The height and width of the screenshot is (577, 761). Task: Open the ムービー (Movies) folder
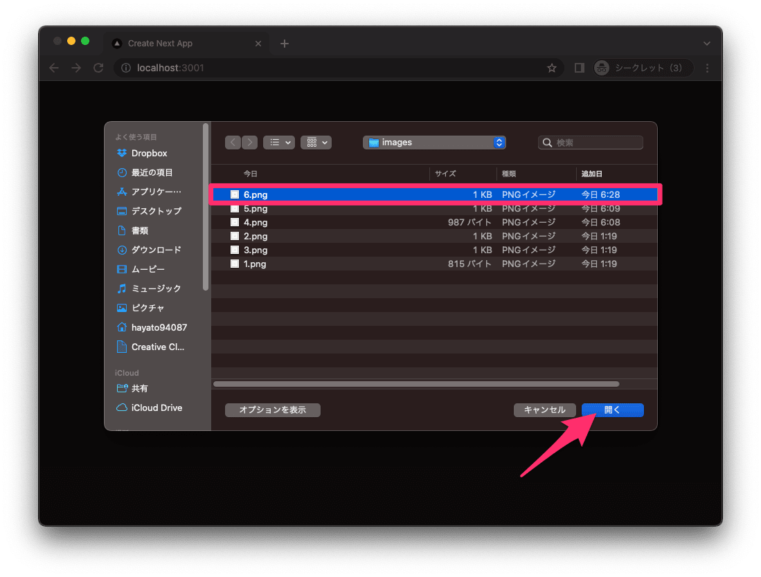pyautogui.click(x=147, y=269)
